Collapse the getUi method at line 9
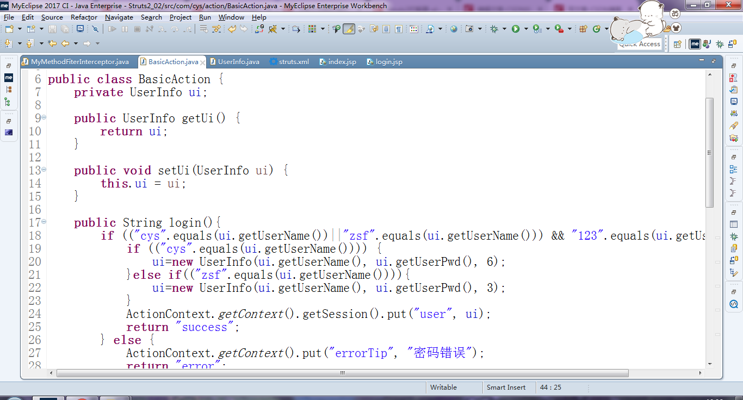 44,117
